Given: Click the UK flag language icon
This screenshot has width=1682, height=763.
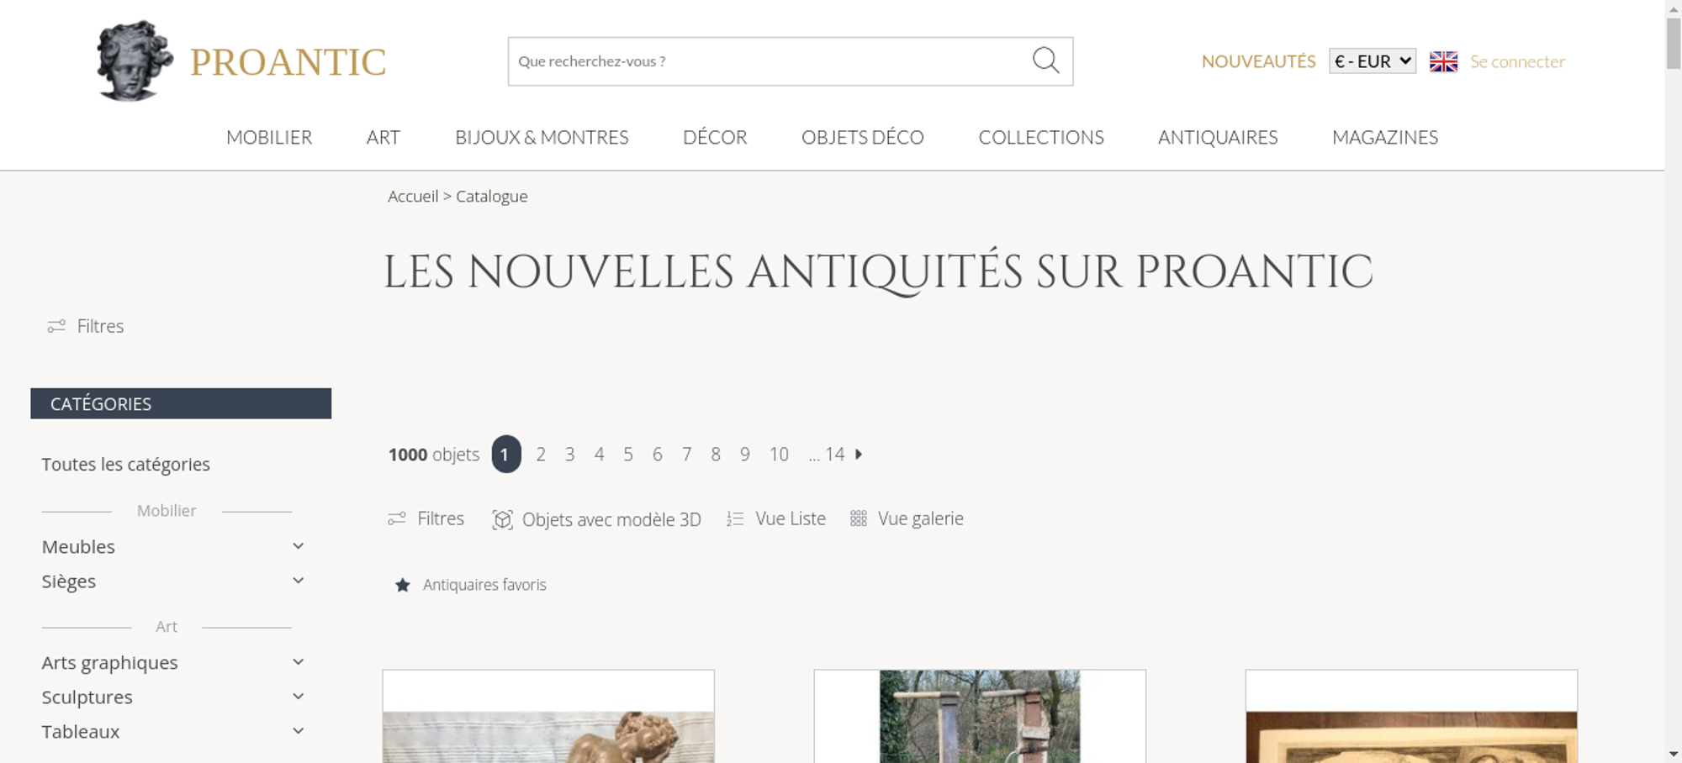Looking at the screenshot, I should (x=1443, y=61).
